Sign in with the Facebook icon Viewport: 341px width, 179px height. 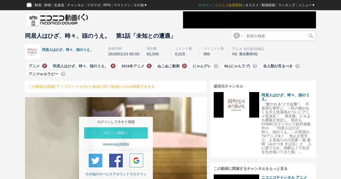(116, 161)
